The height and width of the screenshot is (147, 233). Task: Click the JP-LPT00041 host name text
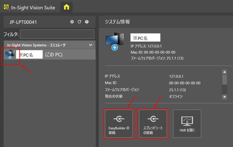[23, 22]
